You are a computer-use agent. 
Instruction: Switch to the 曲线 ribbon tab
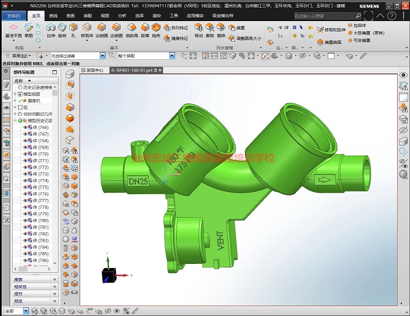tap(53, 16)
